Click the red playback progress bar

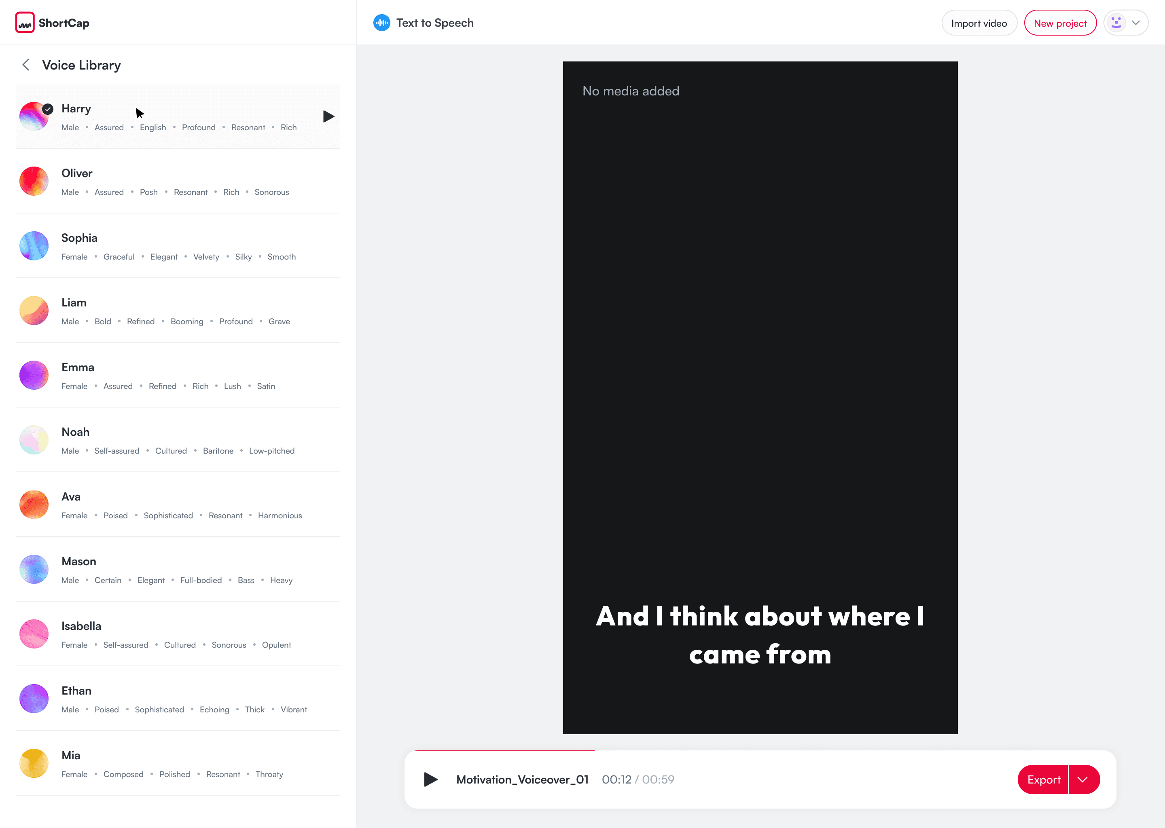click(x=504, y=750)
